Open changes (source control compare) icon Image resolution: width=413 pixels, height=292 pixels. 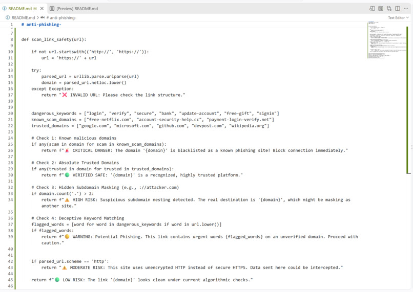click(x=389, y=9)
